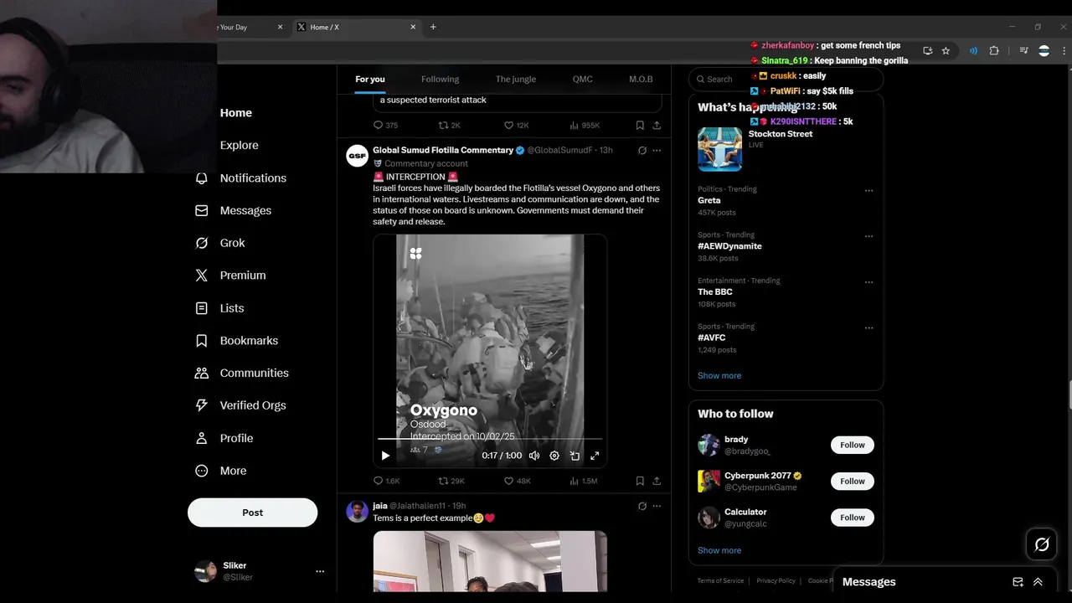1072x603 pixels.
Task: Open the Verified Orgs lightning icon
Action: point(201,405)
